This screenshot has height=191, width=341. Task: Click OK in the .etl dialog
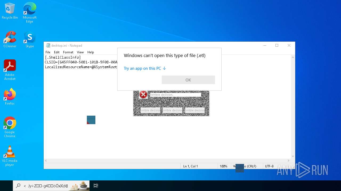188,80
